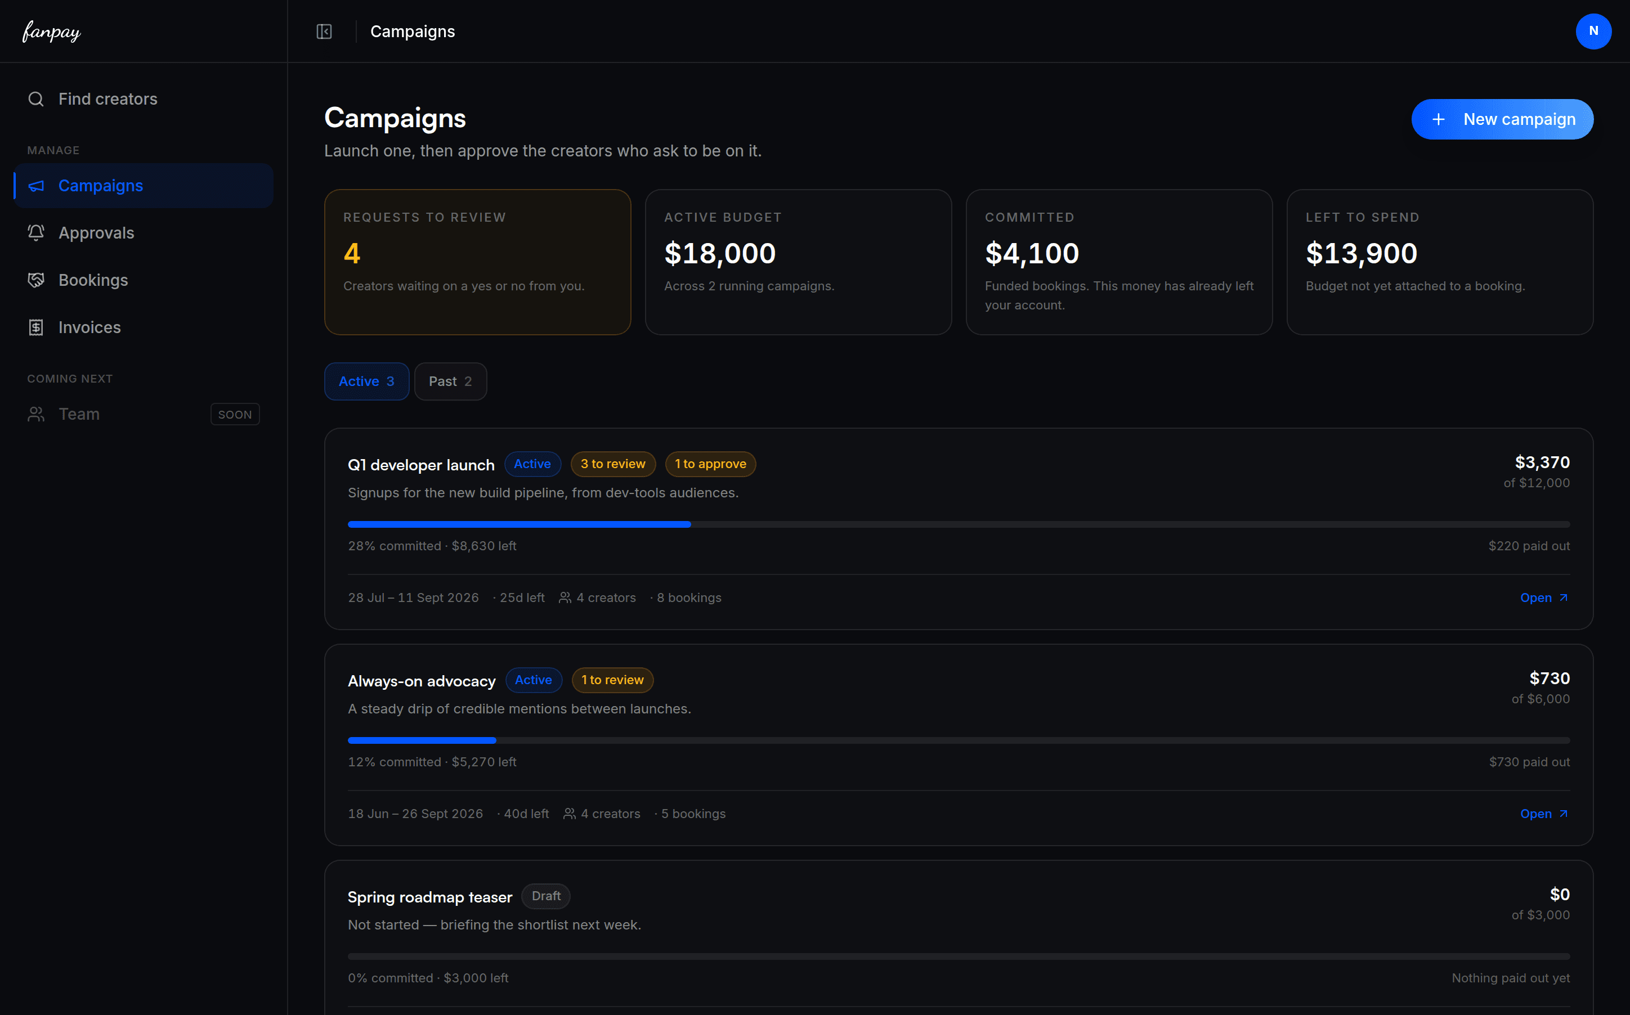Open the Requests to review card

point(477,262)
